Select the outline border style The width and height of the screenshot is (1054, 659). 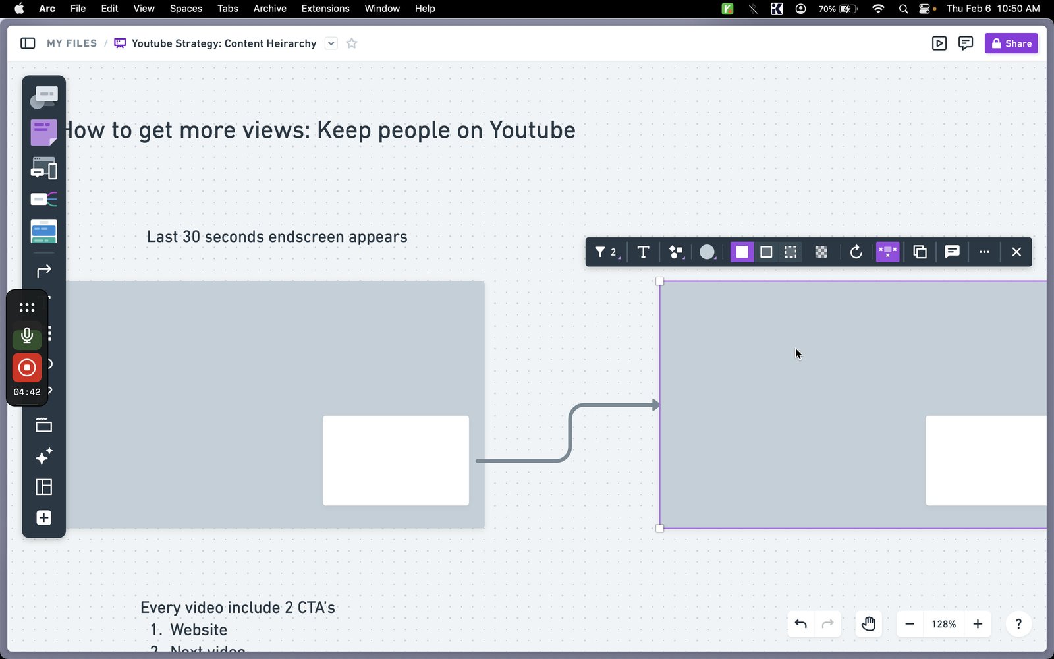click(x=766, y=252)
